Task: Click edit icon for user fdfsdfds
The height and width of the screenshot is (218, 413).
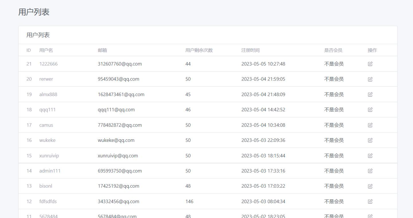Action: [x=370, y=202]
